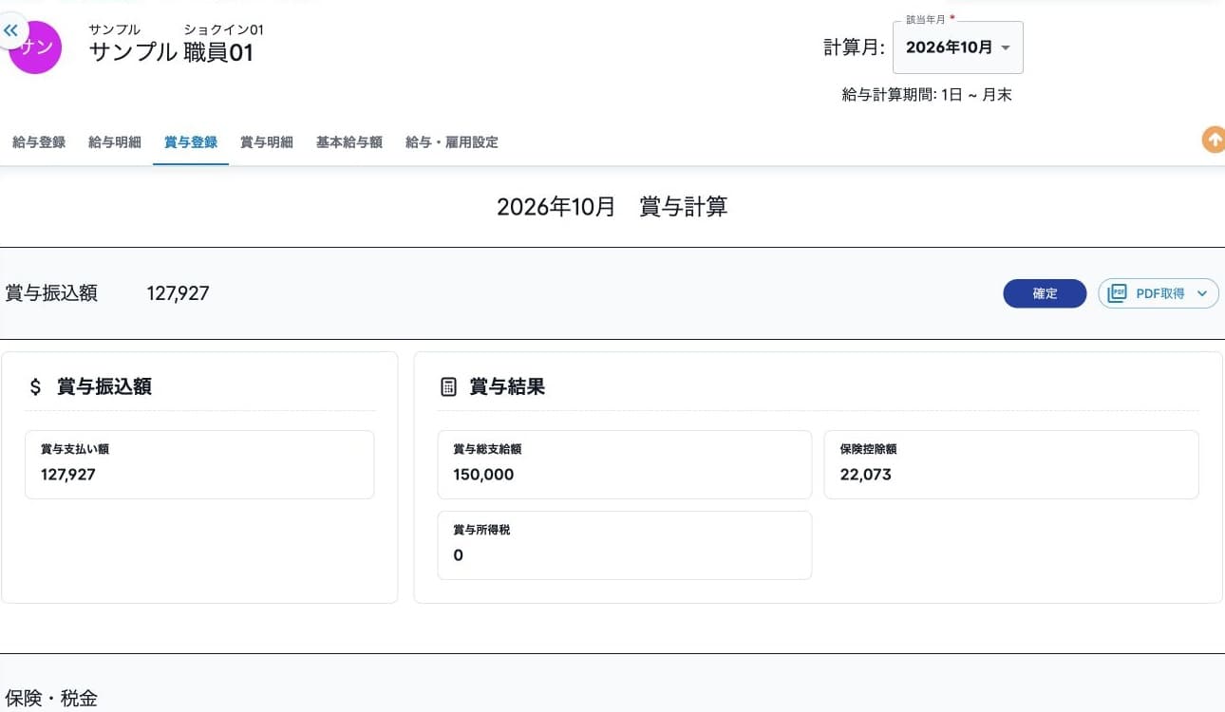Open the 計算月 2026年10月 dropdown

coord(957,47)
